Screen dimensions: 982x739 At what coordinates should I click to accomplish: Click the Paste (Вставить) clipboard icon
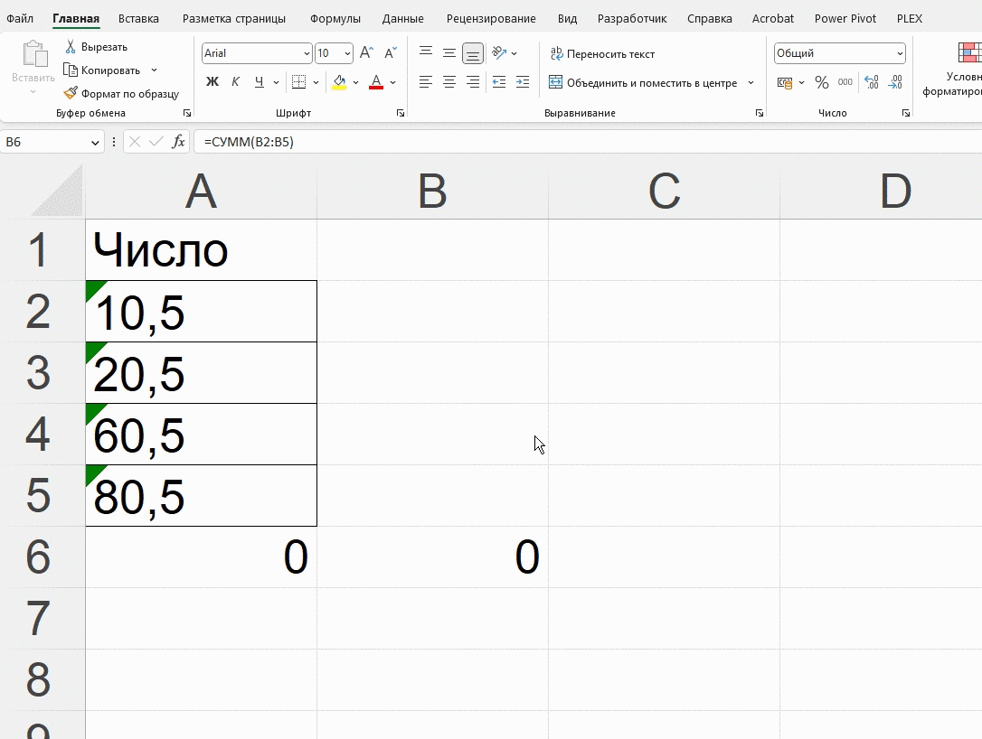34,54
